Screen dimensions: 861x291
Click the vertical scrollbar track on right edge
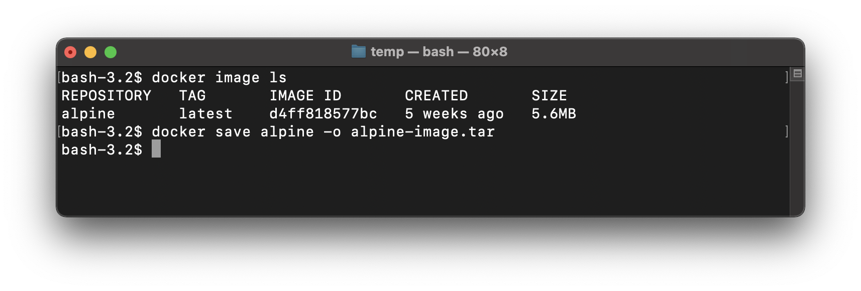797,151
